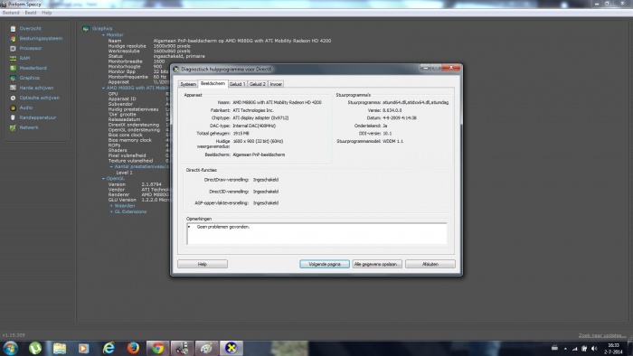Open the Help menu in Speccy
This screenshot has height=356, width=633.
[47, 13]
